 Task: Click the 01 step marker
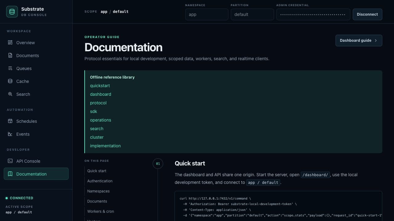(x=158, y=164)
